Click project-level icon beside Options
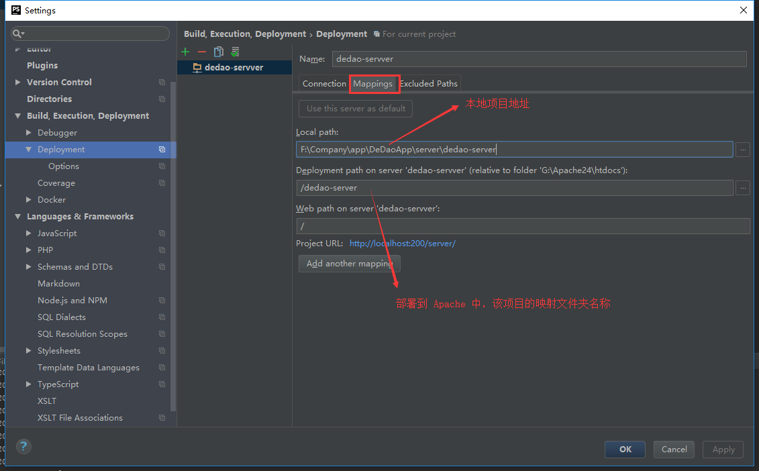Screen dimensions: 759x471 click(x=162, y=166)
